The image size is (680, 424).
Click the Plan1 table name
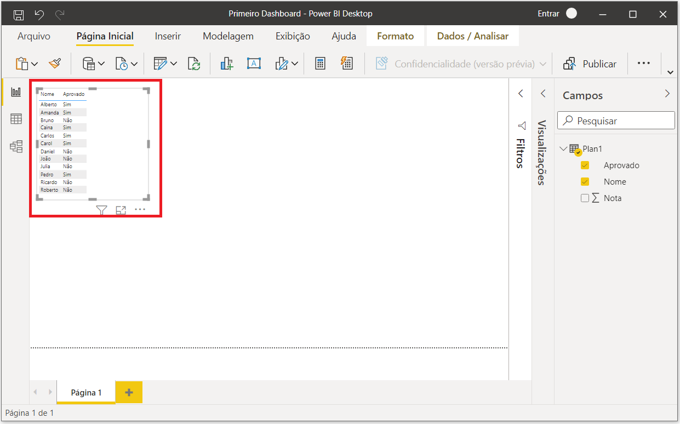click(x=592, y=149)
